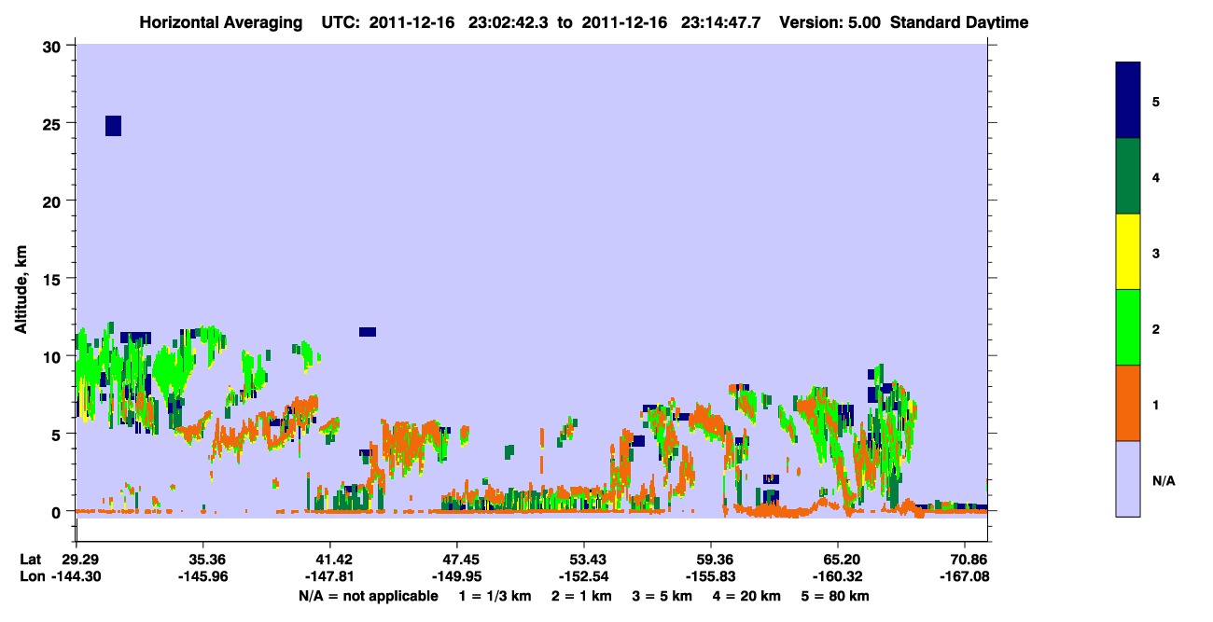The image size is (1213, 622).
Task: Click the bright green level 2 legend swatch
Action: click(x=1127, y=327)
